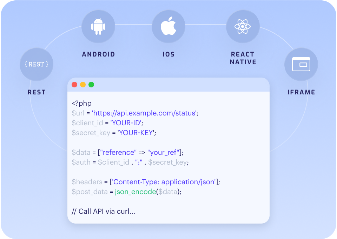This screenshot has width=337, height=239.
Task: Select the IFRAME text label
Action: (x=301, y=92)
